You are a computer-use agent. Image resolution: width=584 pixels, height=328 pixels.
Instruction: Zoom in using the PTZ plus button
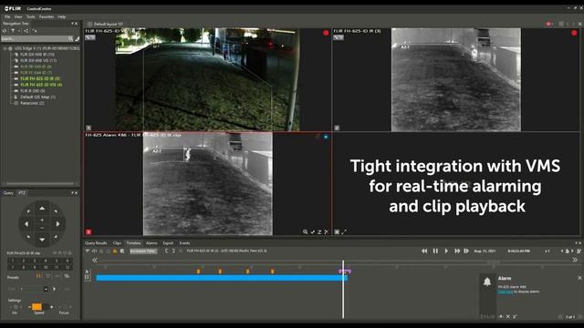pyautogui.click(x=42, y=220)
